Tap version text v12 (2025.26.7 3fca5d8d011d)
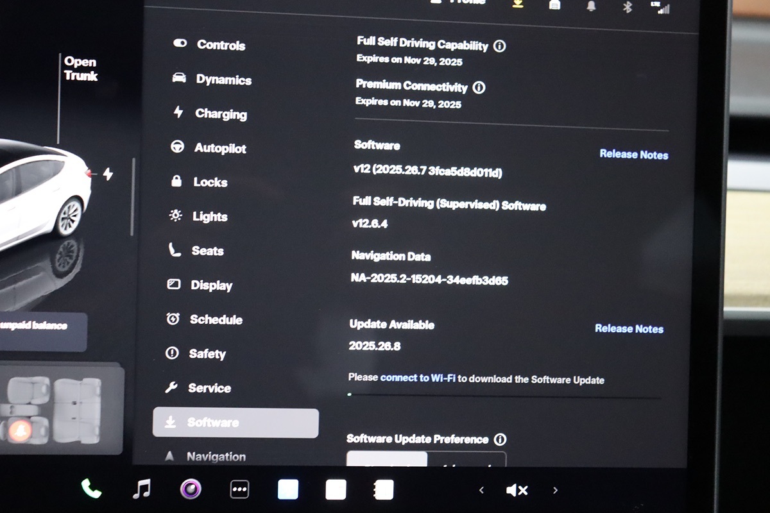 coord(427,172)
